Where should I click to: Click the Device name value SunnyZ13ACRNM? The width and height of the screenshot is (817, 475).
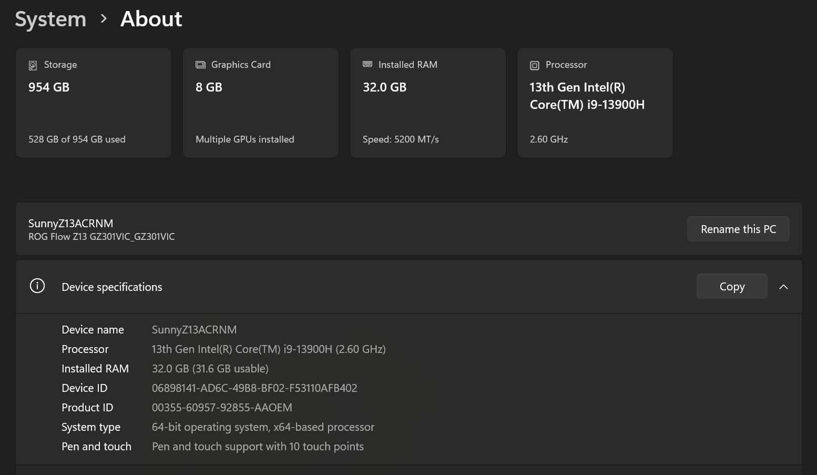pos(194,330)
